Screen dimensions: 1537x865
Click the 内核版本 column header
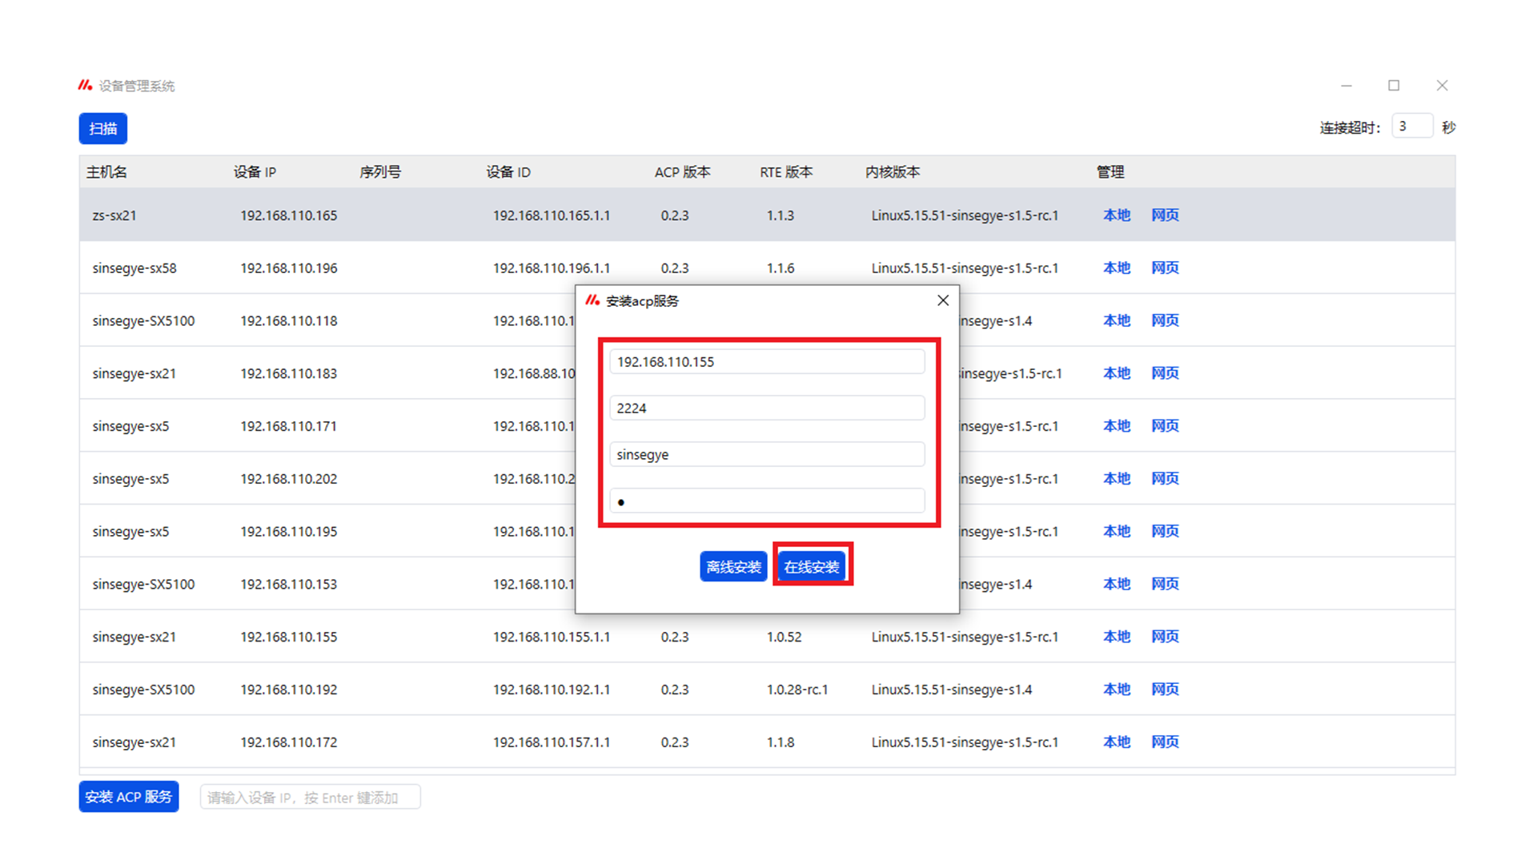pos(892,172)
